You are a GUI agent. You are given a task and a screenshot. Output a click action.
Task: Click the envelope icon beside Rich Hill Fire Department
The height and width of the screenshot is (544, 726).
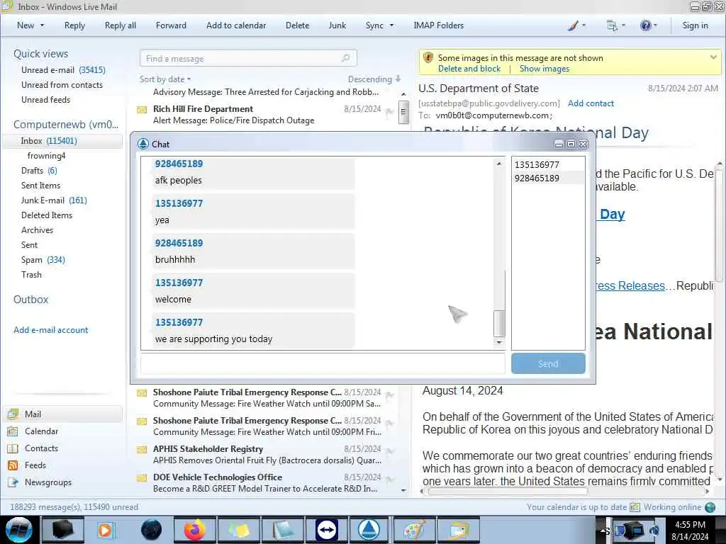pos(142,110)
